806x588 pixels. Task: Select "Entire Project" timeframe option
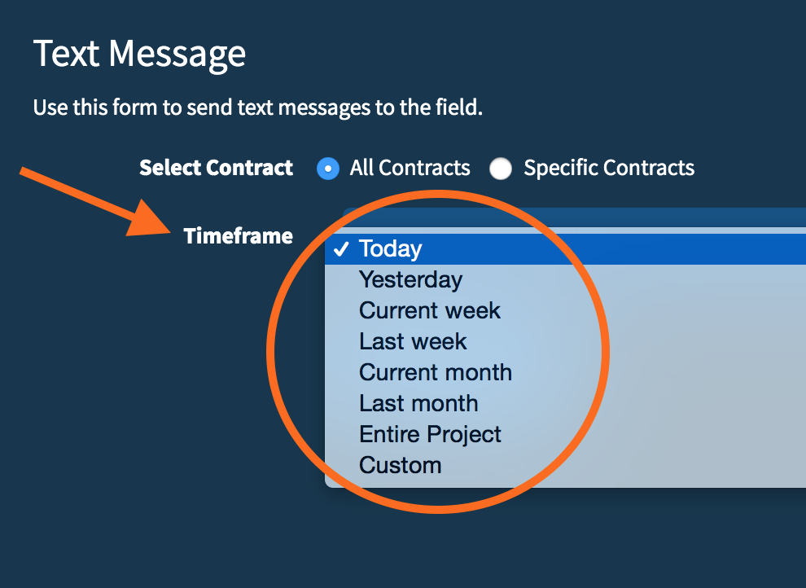click(x=430, y=434)
